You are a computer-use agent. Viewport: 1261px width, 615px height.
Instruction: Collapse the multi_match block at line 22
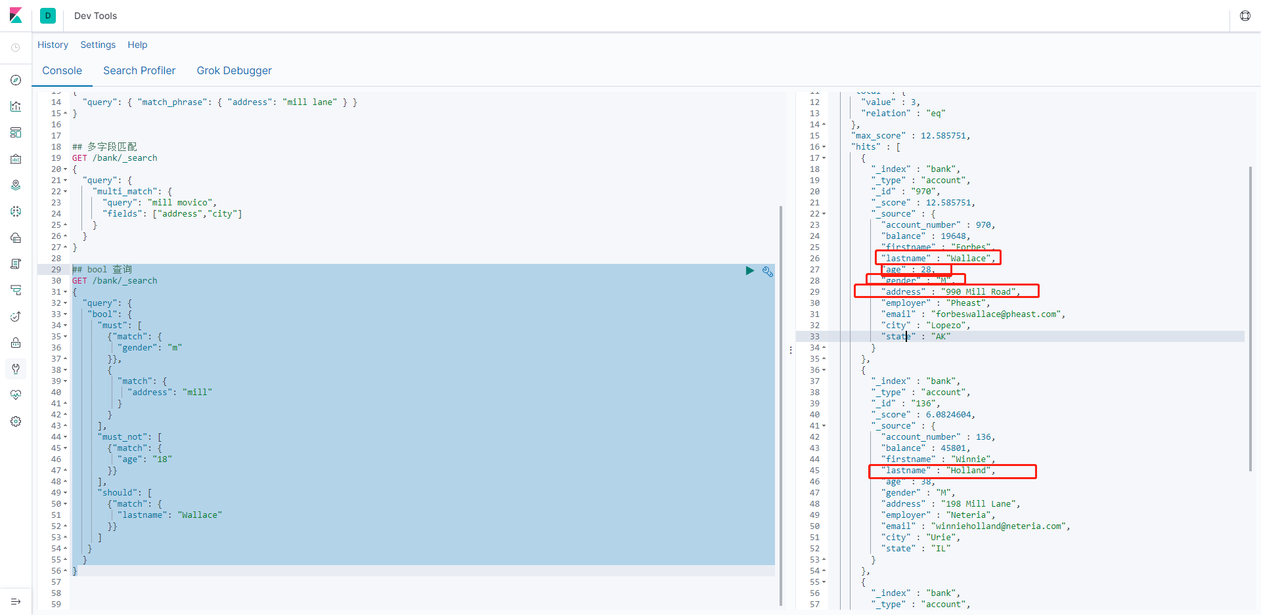(x=65, y=192)
